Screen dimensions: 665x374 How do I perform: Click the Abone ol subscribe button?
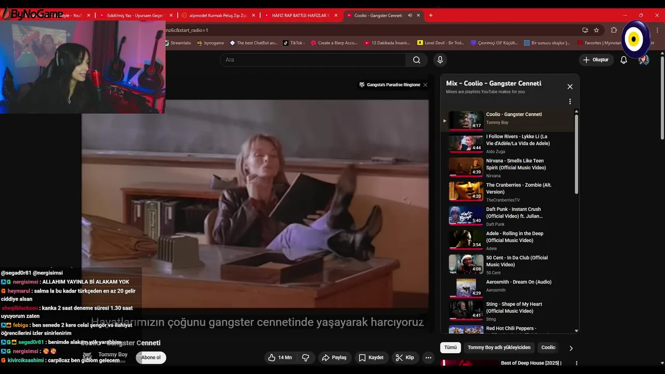tap(151, 357)
